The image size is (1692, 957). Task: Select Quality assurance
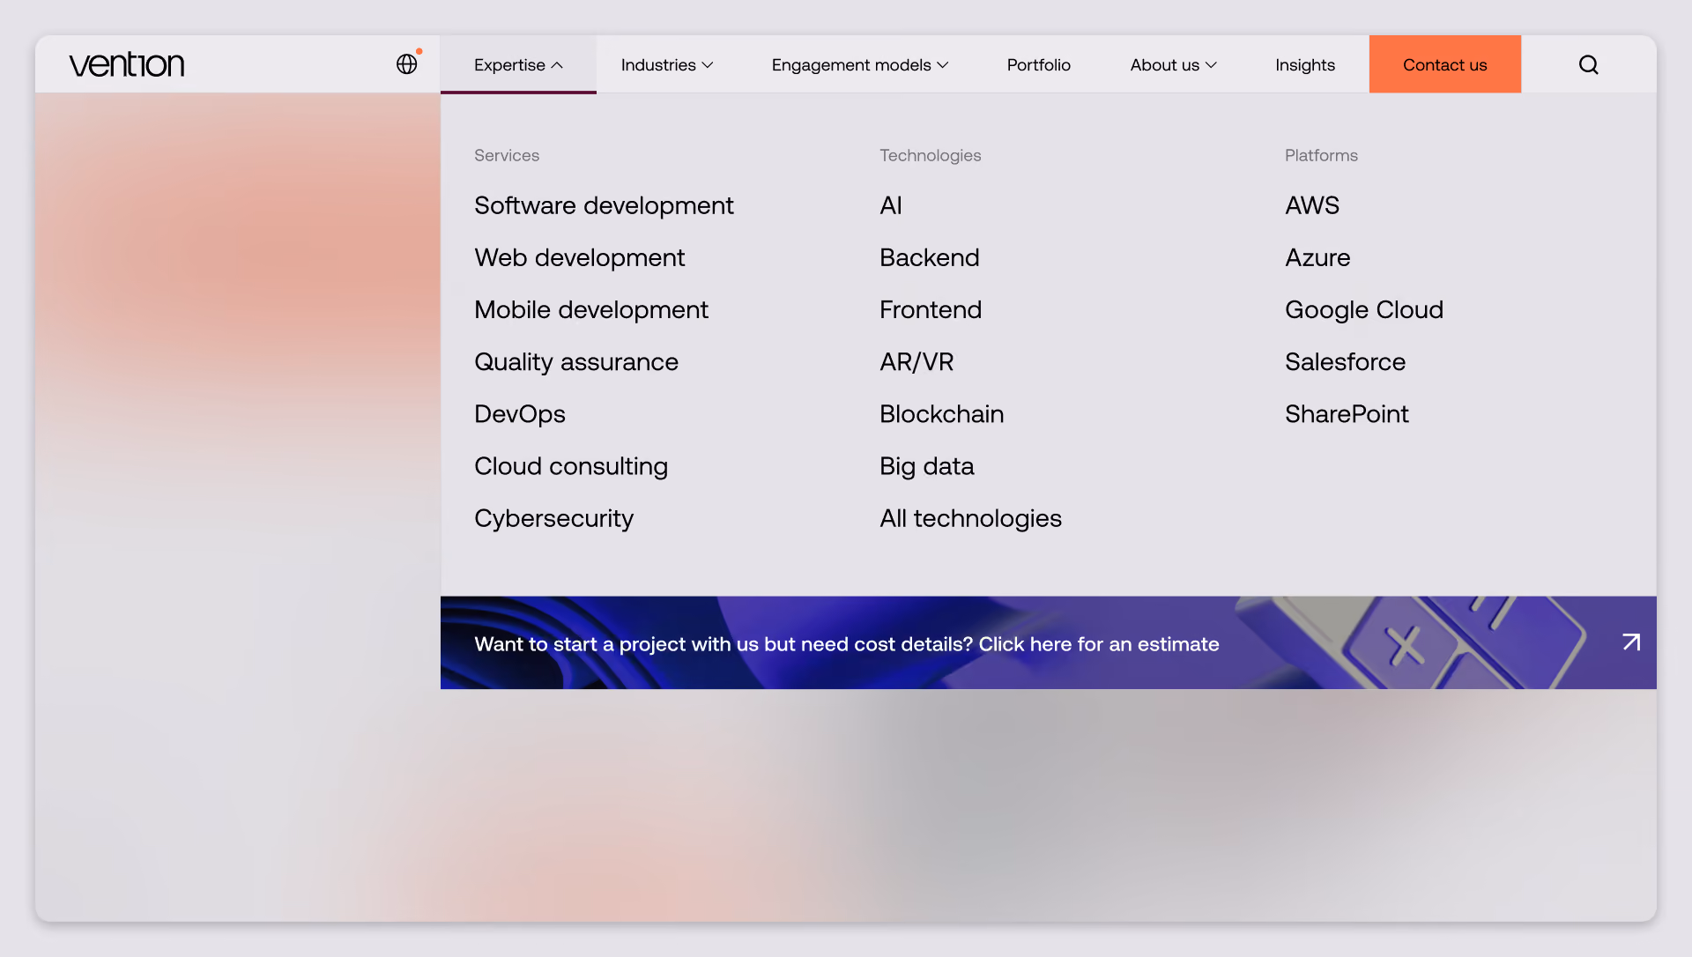pyautogui.click(x=575, y=361)
